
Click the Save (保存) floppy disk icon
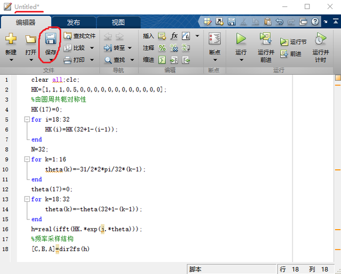pos(51,38)
